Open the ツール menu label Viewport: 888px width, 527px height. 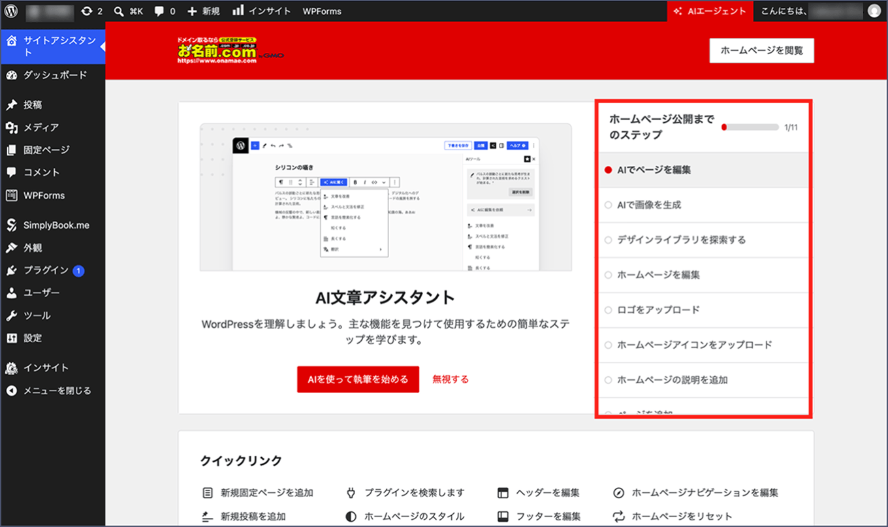[x=37, y=315]
